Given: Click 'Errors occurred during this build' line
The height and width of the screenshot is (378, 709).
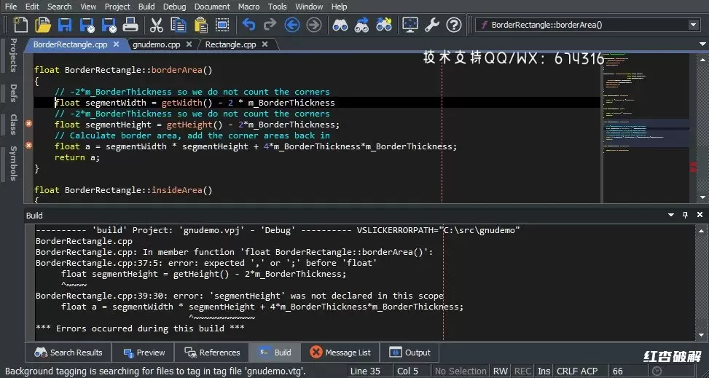Looking at the screenshot, I should click(140, 328).
